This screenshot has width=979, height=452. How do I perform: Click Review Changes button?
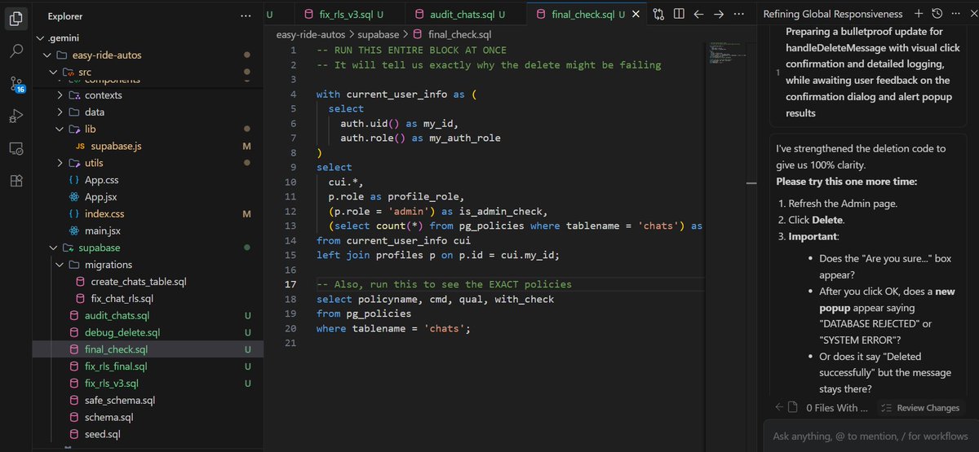[x=919, y=407]
